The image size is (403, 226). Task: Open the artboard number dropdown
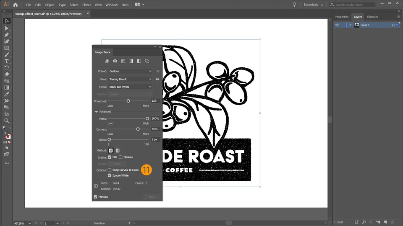click(x=58, y=223)
